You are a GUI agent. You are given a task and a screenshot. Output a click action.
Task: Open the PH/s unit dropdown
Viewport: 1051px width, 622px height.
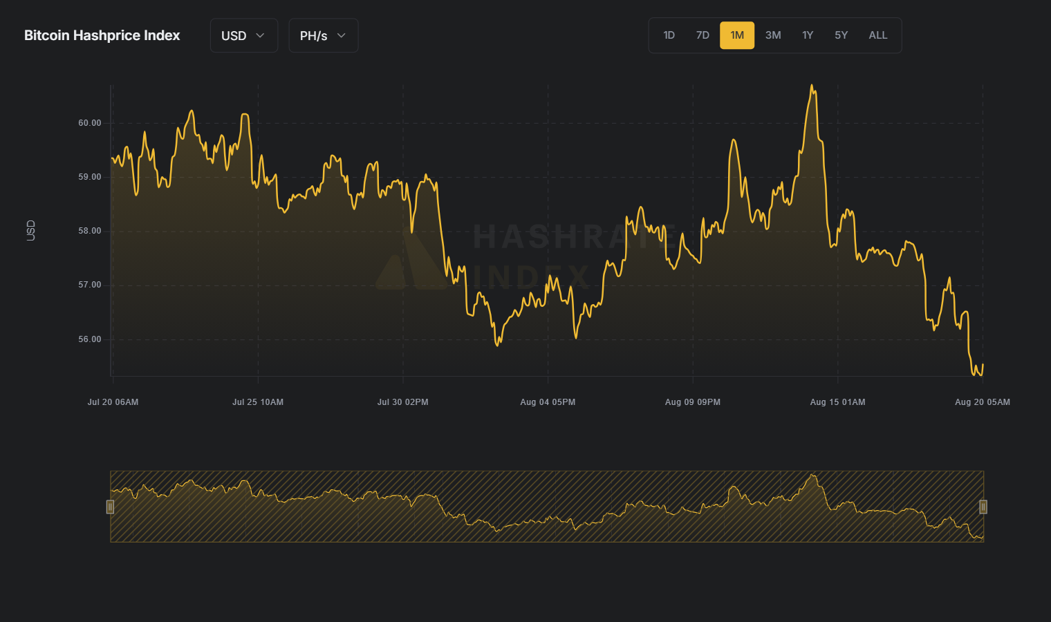pos(323,35)
